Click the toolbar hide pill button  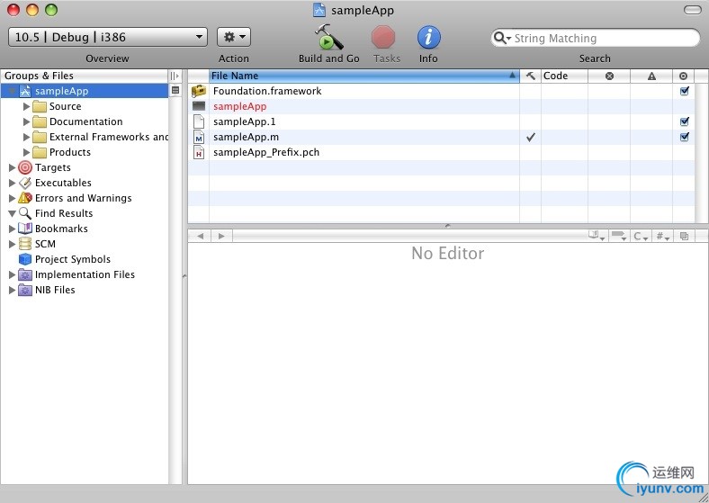(692, 10)
